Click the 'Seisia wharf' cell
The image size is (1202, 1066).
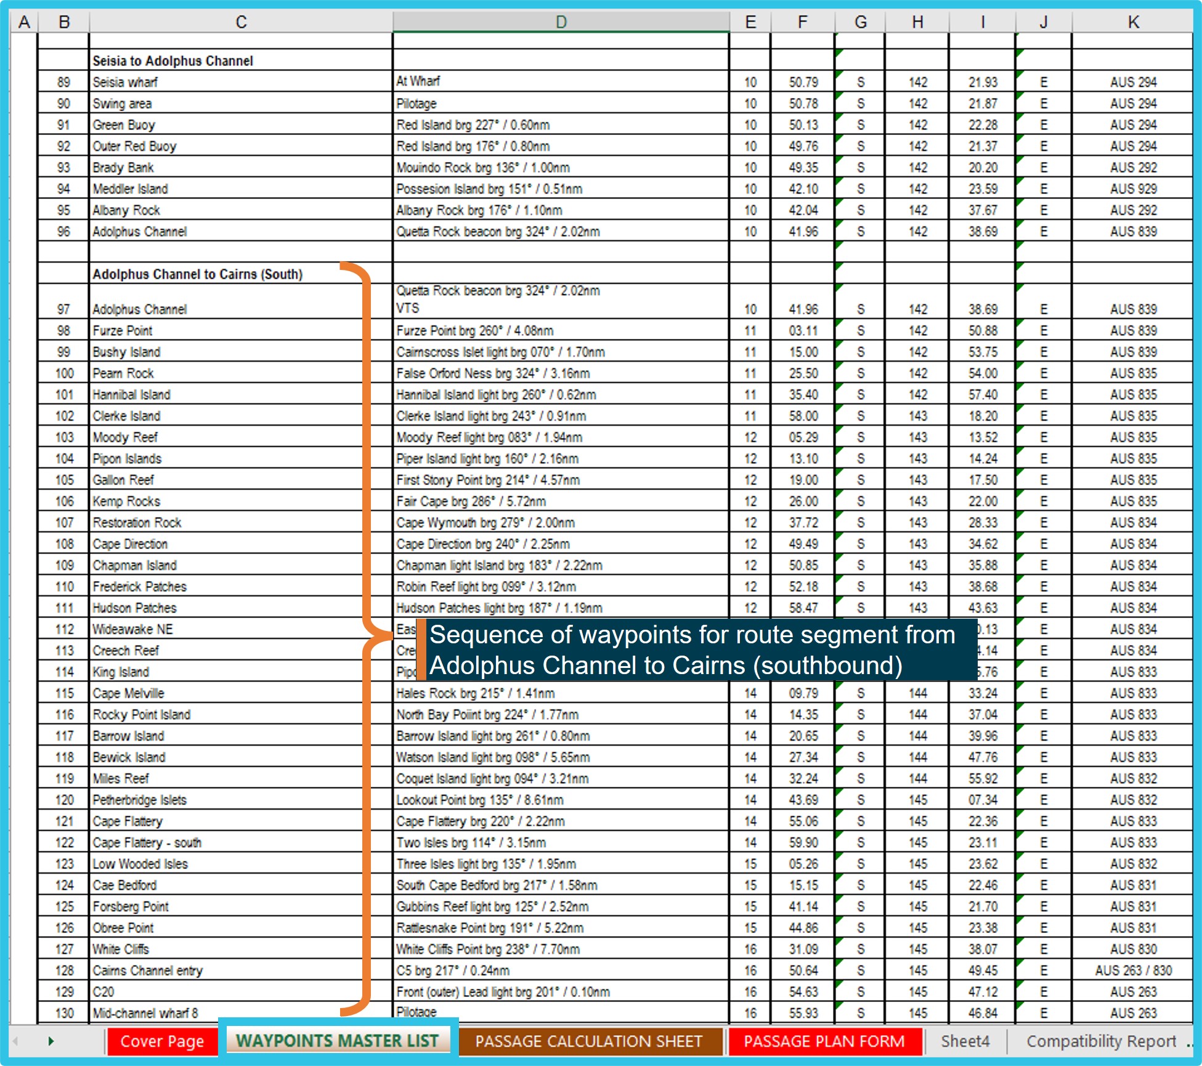241,82
